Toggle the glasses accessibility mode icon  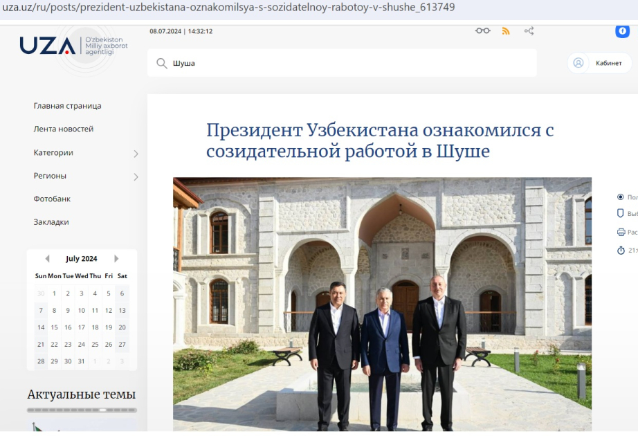pos(482,31)
